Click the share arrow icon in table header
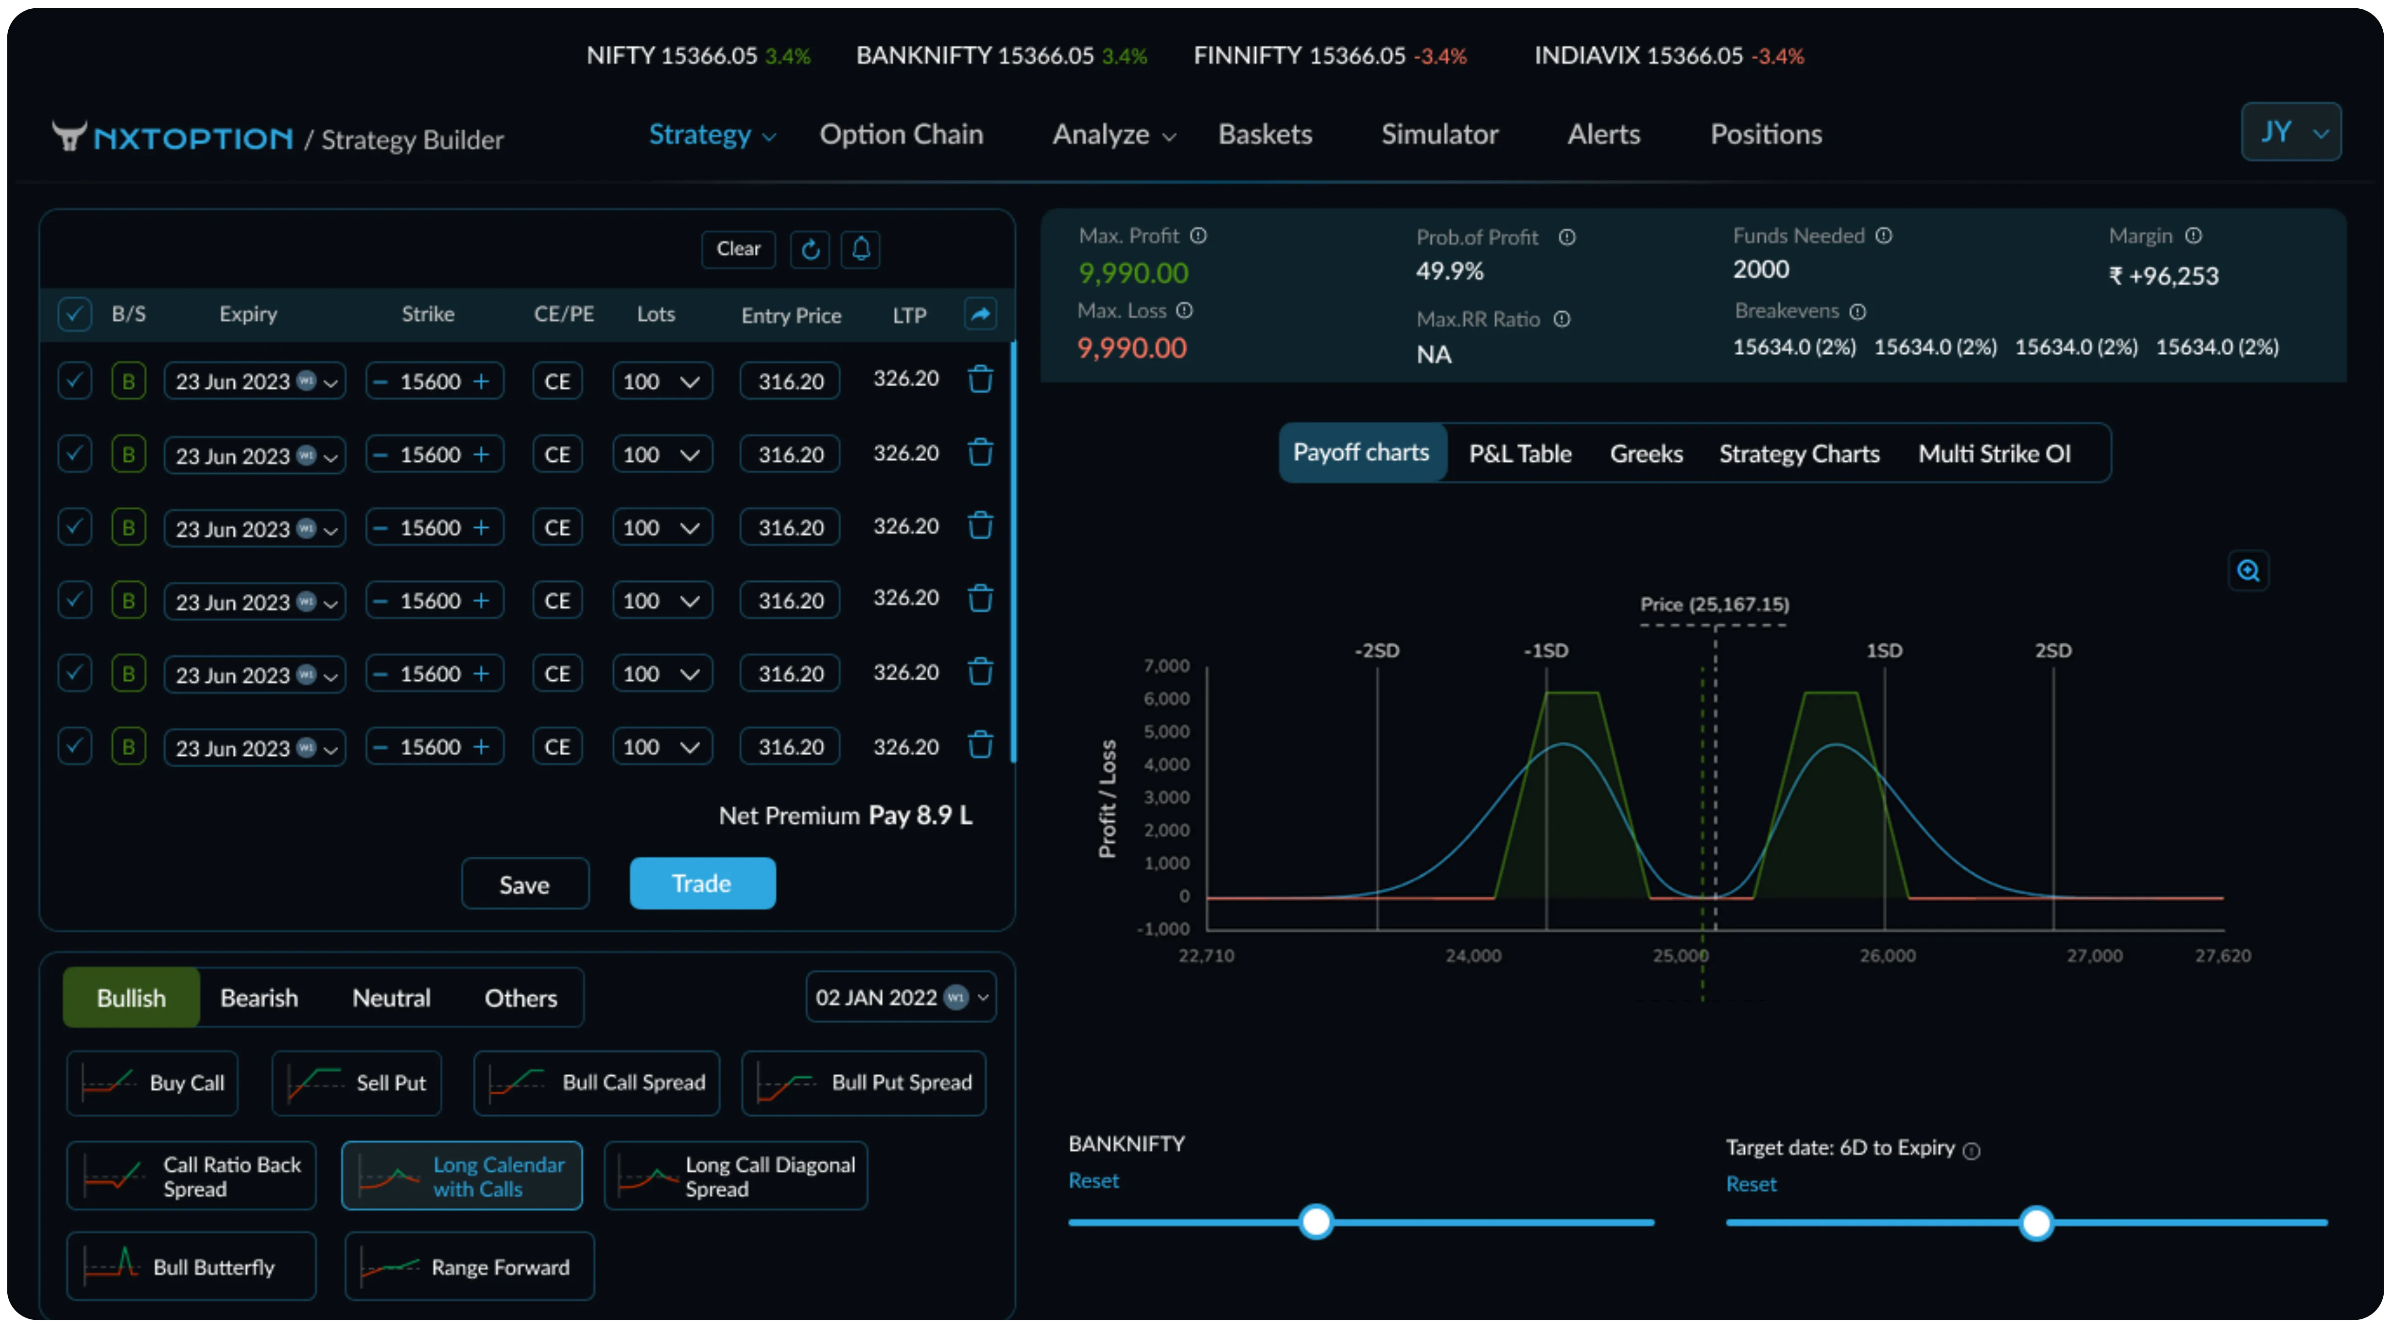Viewport: 2392px width, 1331px height. (x=981, y=314)
